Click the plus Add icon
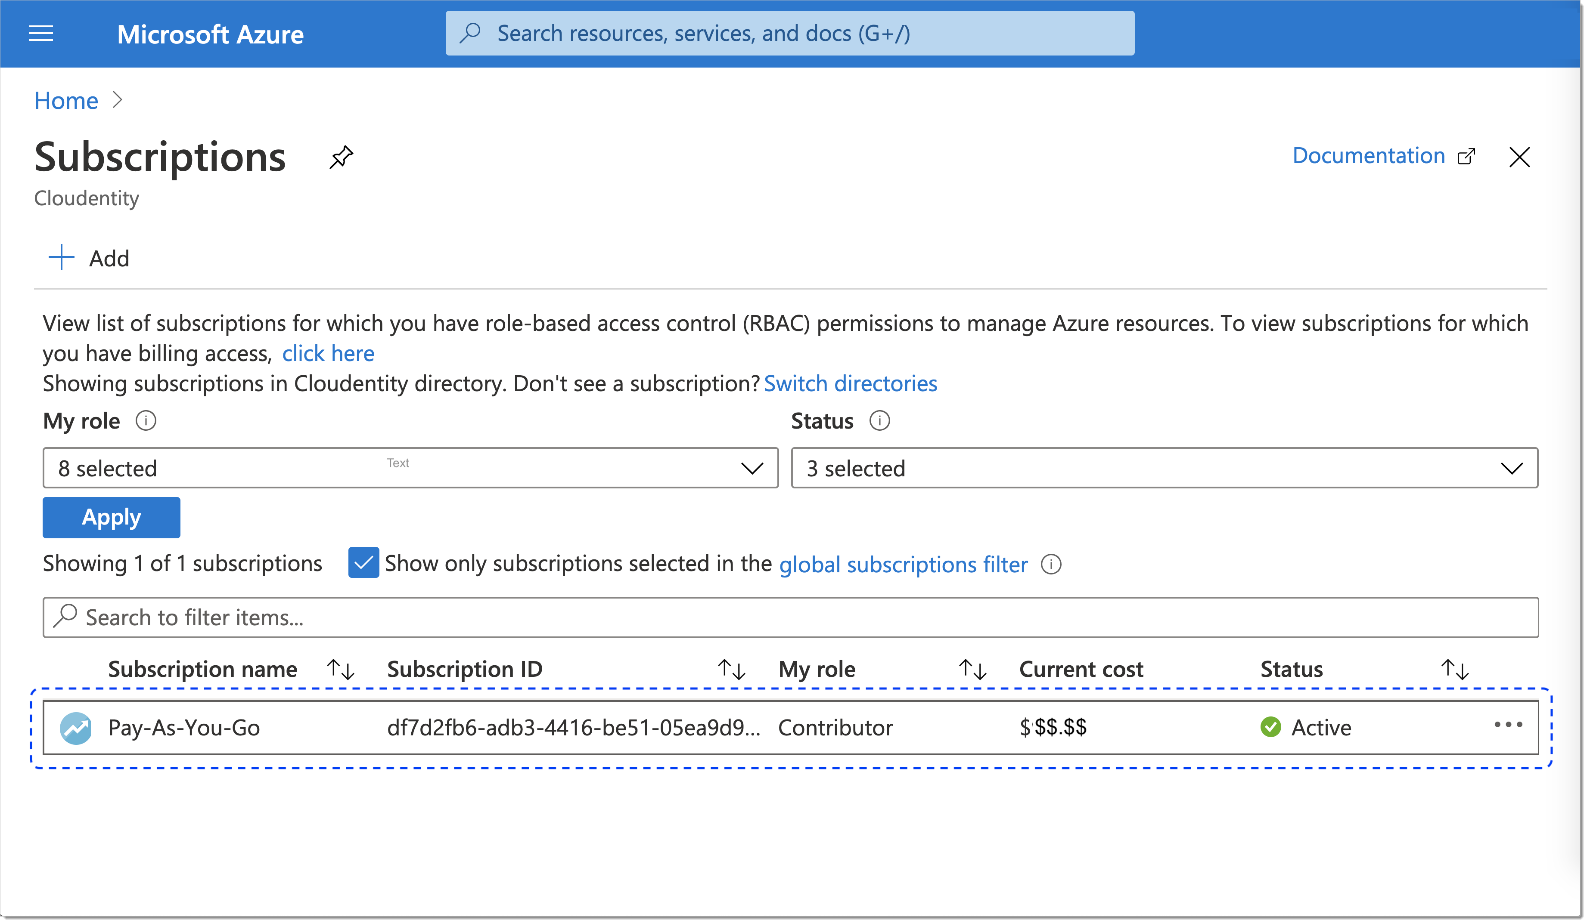 tap(62, 257)
